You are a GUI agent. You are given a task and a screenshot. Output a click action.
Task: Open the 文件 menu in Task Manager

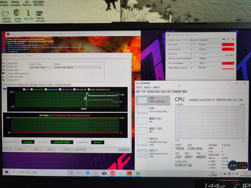[x=139, y=87]
